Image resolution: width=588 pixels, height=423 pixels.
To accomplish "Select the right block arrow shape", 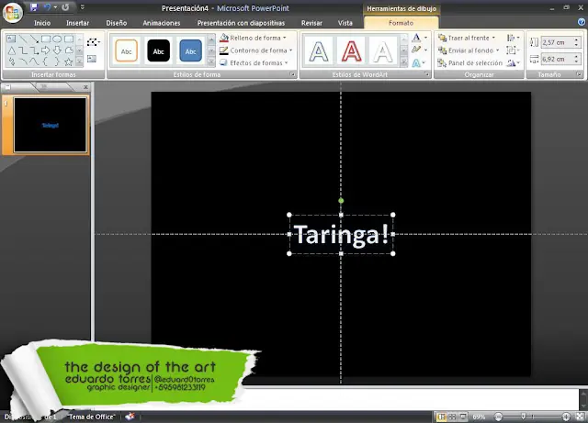I will tap(46, 50).
